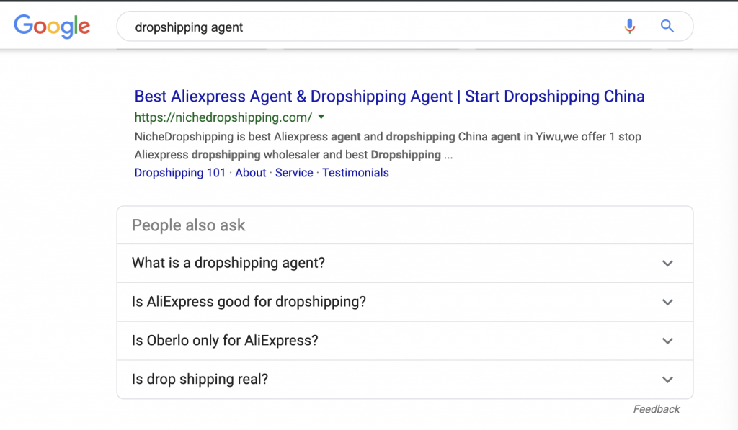738x430 pixels.
Task: Expand 'Is Oberlo only for AliExpress?' chevron
Action: tap(667, 341)
